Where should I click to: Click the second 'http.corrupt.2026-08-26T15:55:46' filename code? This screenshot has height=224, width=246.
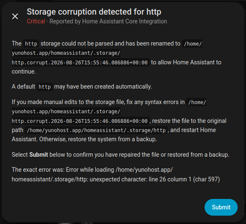point(80,121)
